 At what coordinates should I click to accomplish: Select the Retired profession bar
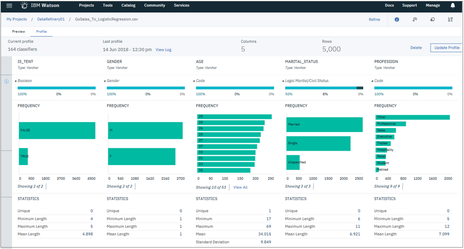pyautogui.click(x=377, y=170)
